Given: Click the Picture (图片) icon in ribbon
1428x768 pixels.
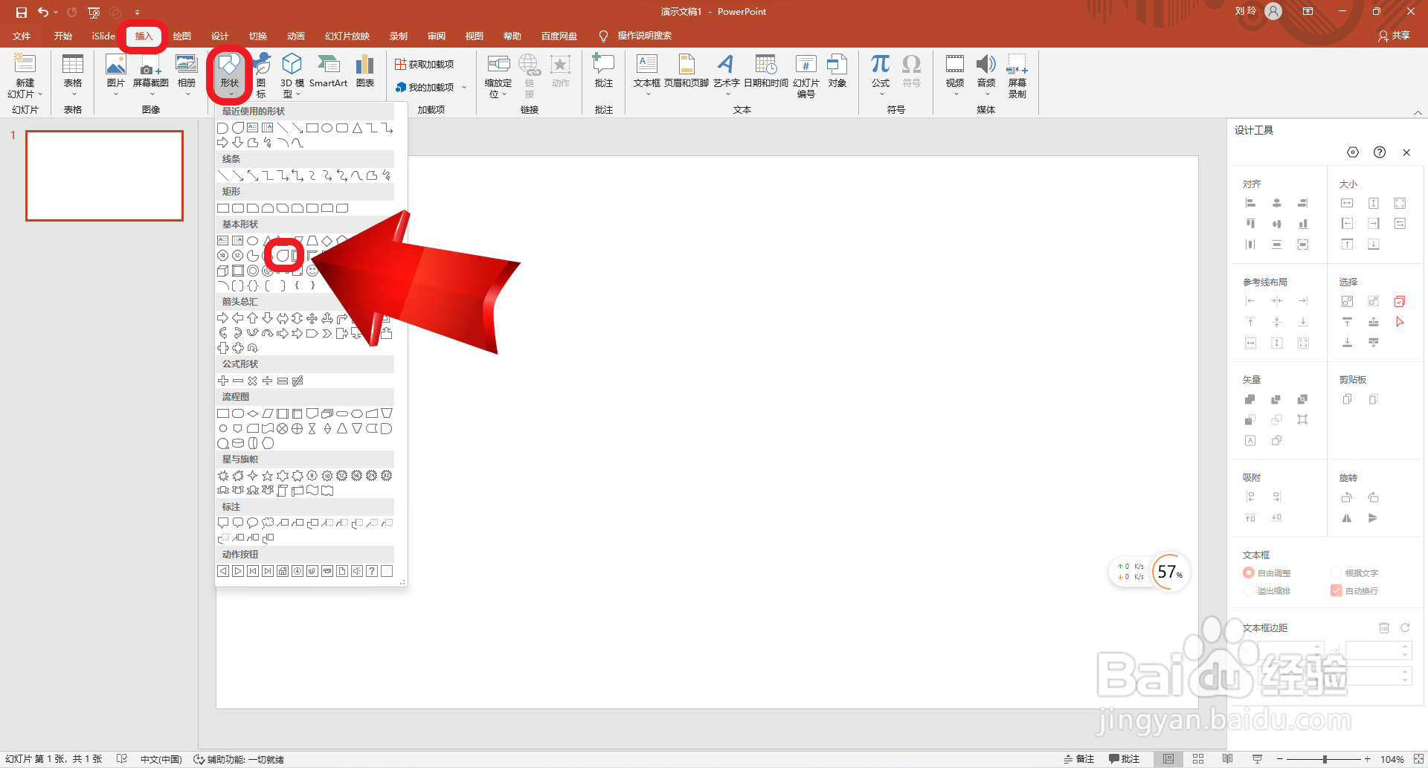Looking at the screenshot, I should click(x=115, y=65).
